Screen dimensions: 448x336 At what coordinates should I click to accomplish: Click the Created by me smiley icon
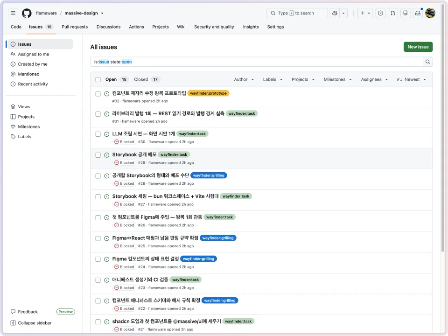tap(13, 64)
